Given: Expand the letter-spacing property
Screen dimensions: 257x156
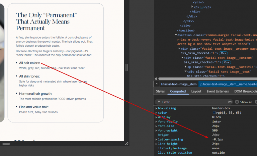Looking at the screenshot, I should (x=156, y=140).
